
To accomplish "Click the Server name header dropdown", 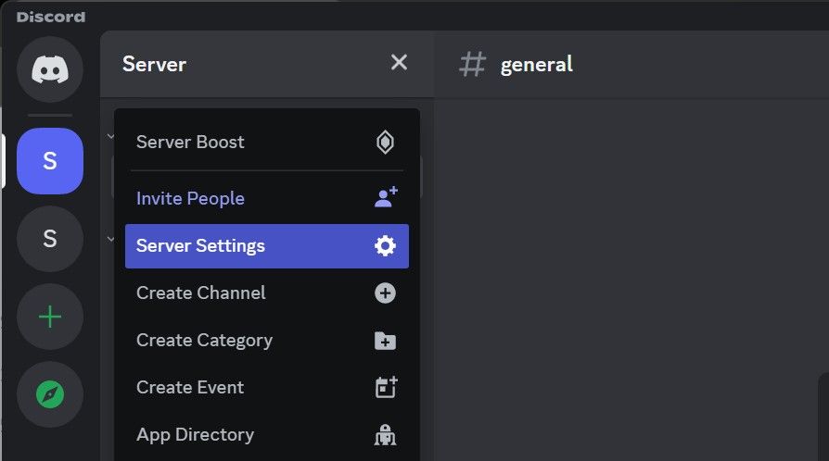I will point(154,64).
